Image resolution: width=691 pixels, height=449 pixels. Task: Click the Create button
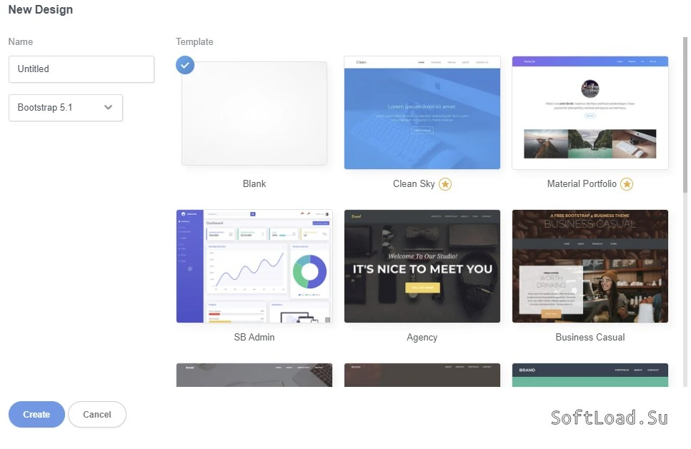click(36, 414)
